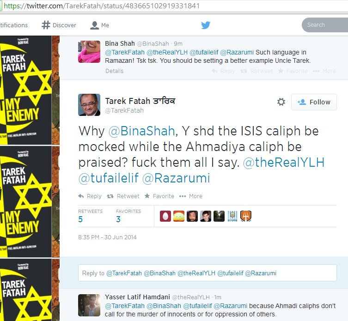Click the orange trident shield avatar
The height and width of the screenshot is (321, 348).
point(246,216)
